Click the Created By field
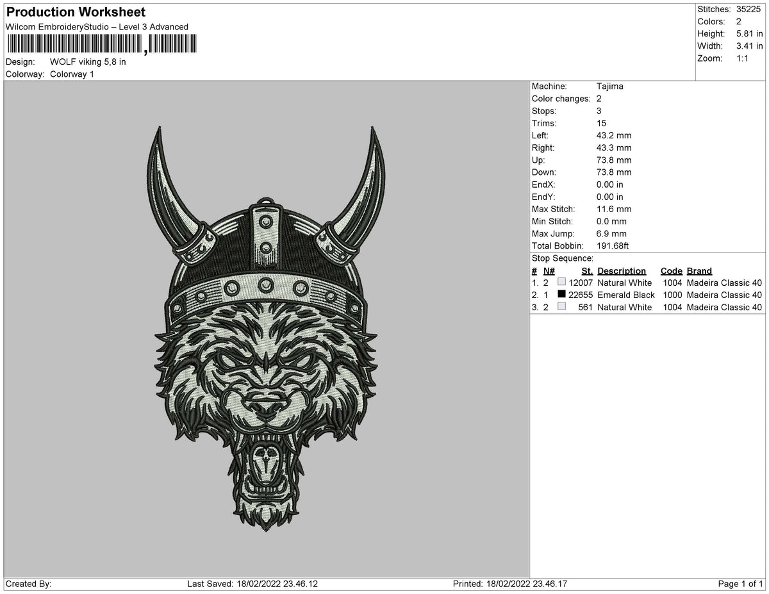Image resolution: width=769 pixels, height=594 pixels. [x=28, y=584]
